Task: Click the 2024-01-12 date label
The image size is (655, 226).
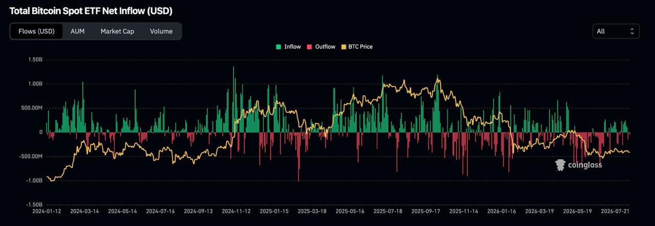Action: pos(47,211)
